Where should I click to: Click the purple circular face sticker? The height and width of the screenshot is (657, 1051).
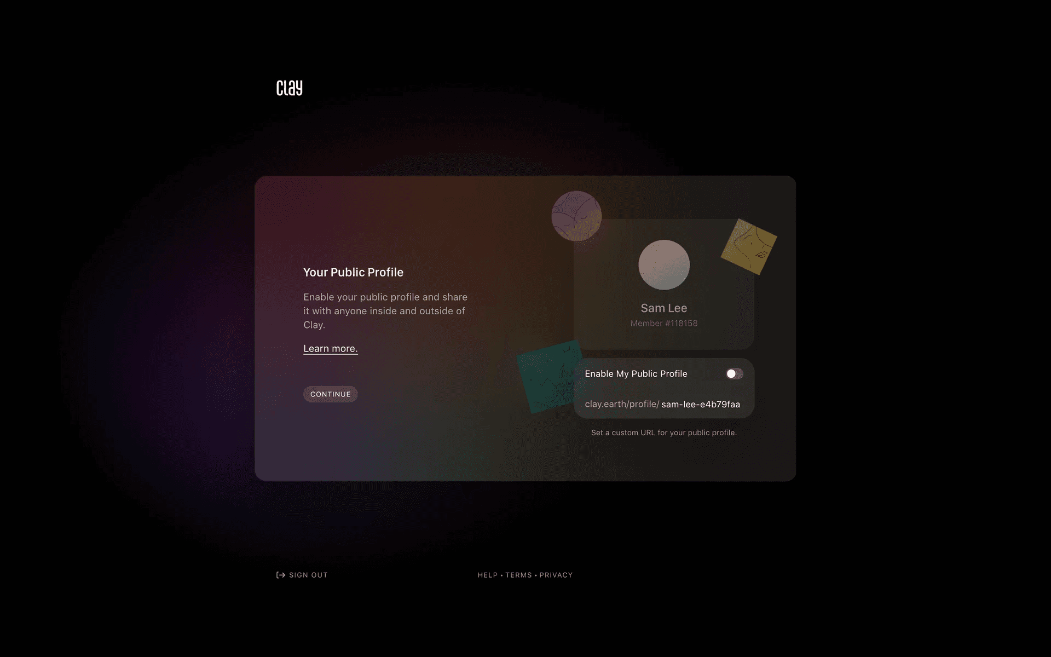[x=576, y=216]
